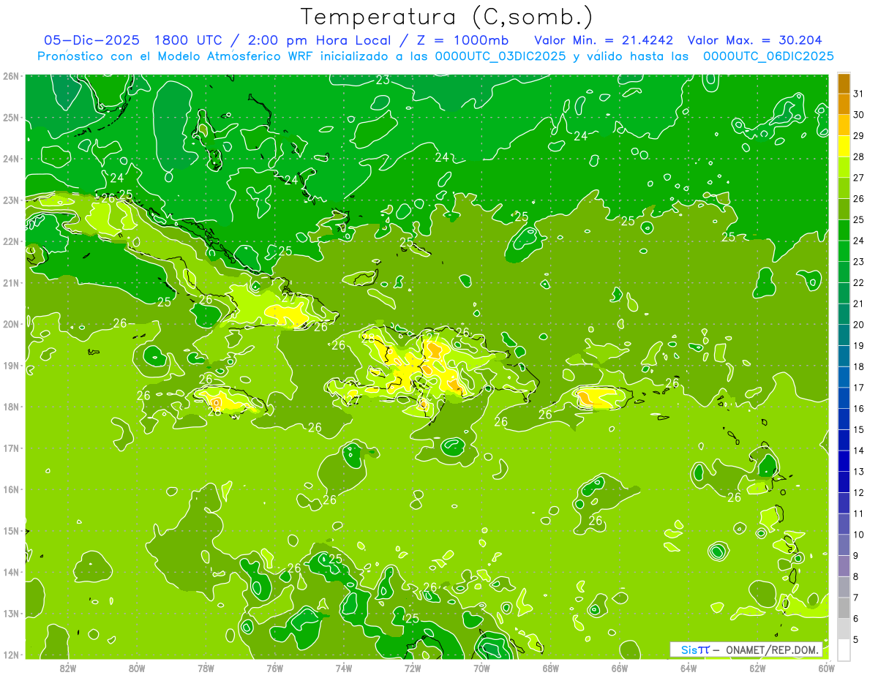Click the '68W' longitude axis label
This screenshot has width=878, height=678.
(551, 667)
